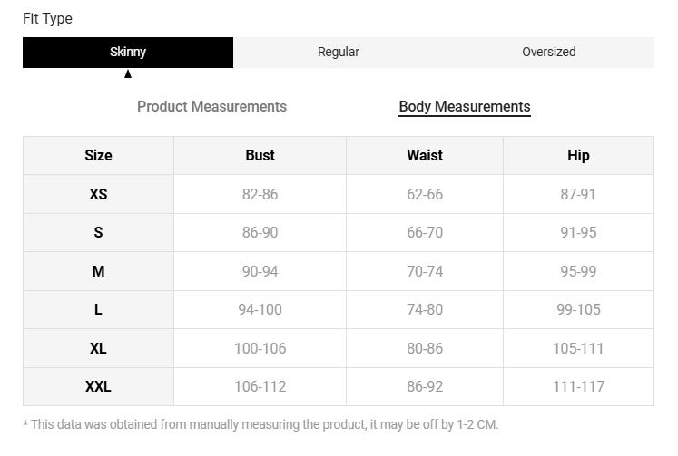The width and height of the screenshot is (678, 456).
Task: Select the XL size row label
Action: pyautogui.click(x=98, y=348)
